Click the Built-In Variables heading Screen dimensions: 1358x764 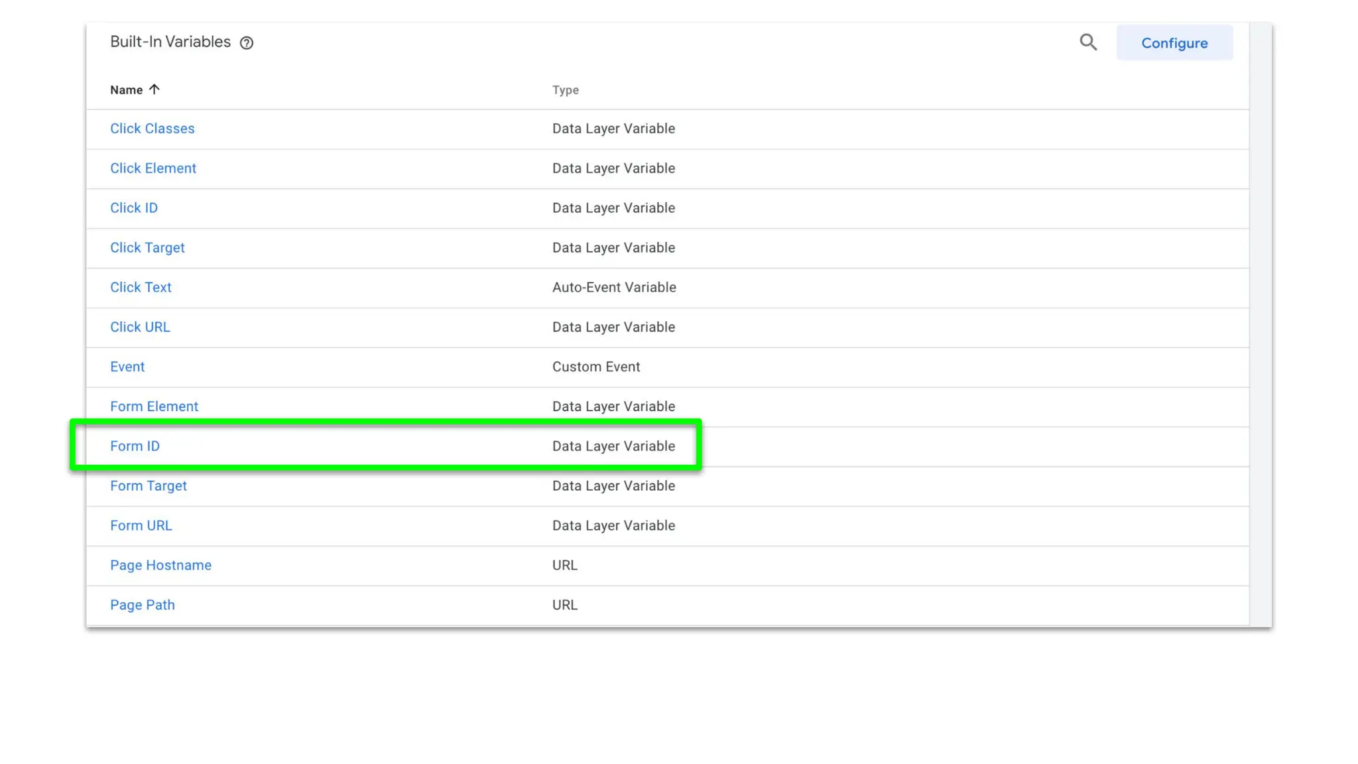point(170,42)
